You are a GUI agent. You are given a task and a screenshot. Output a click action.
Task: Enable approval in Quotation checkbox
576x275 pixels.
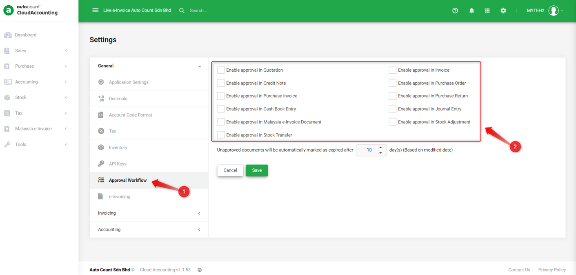pyautogui.click(x=221, y=70)
